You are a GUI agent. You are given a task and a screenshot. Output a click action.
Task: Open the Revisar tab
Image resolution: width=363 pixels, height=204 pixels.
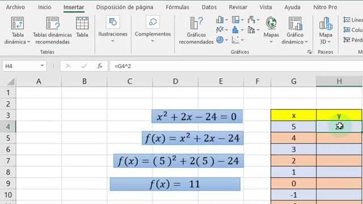(x=238, y=7)
